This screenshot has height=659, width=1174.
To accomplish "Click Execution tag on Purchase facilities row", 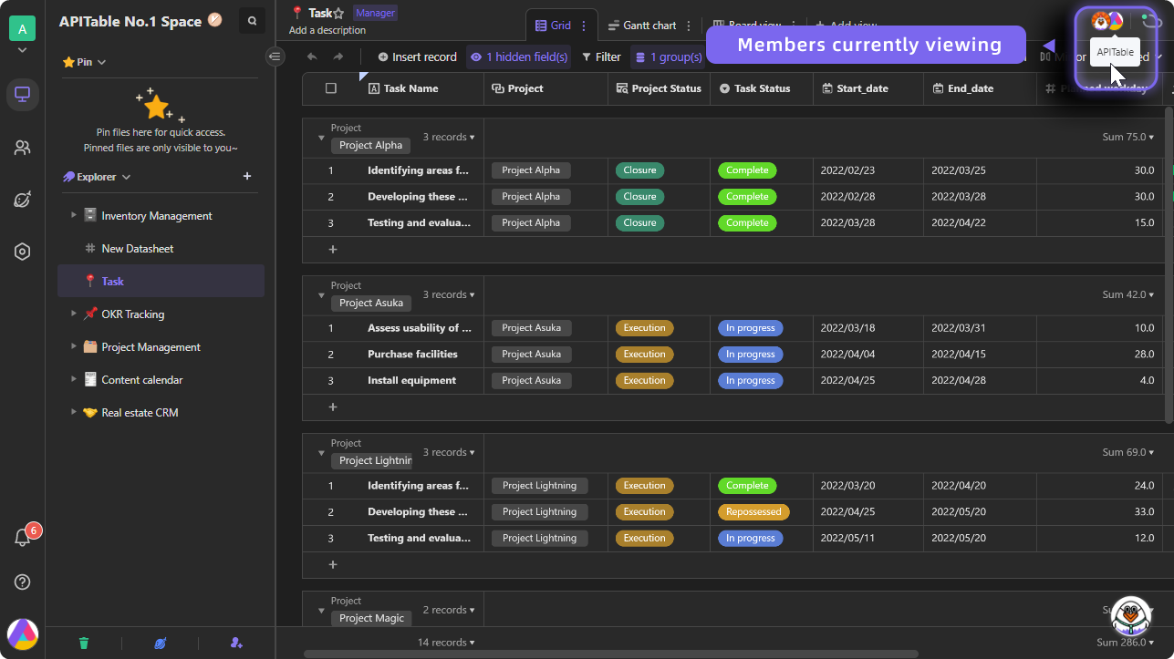I will tap(644, 354).
